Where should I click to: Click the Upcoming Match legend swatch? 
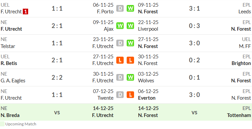(x=2, y=124)
